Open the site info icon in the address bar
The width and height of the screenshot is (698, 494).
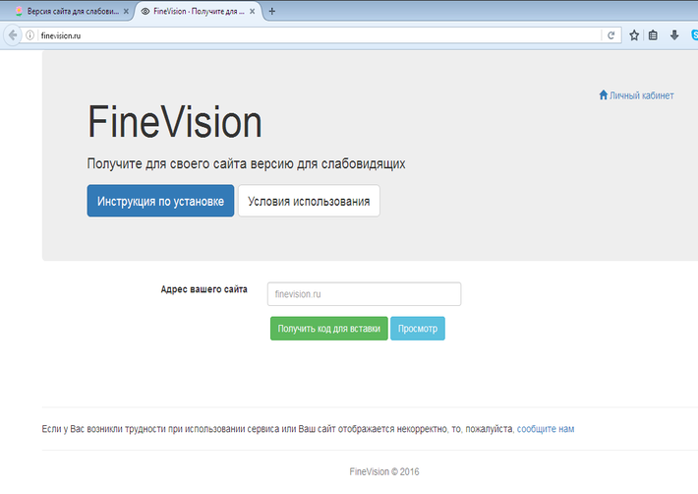click(29, 35)
